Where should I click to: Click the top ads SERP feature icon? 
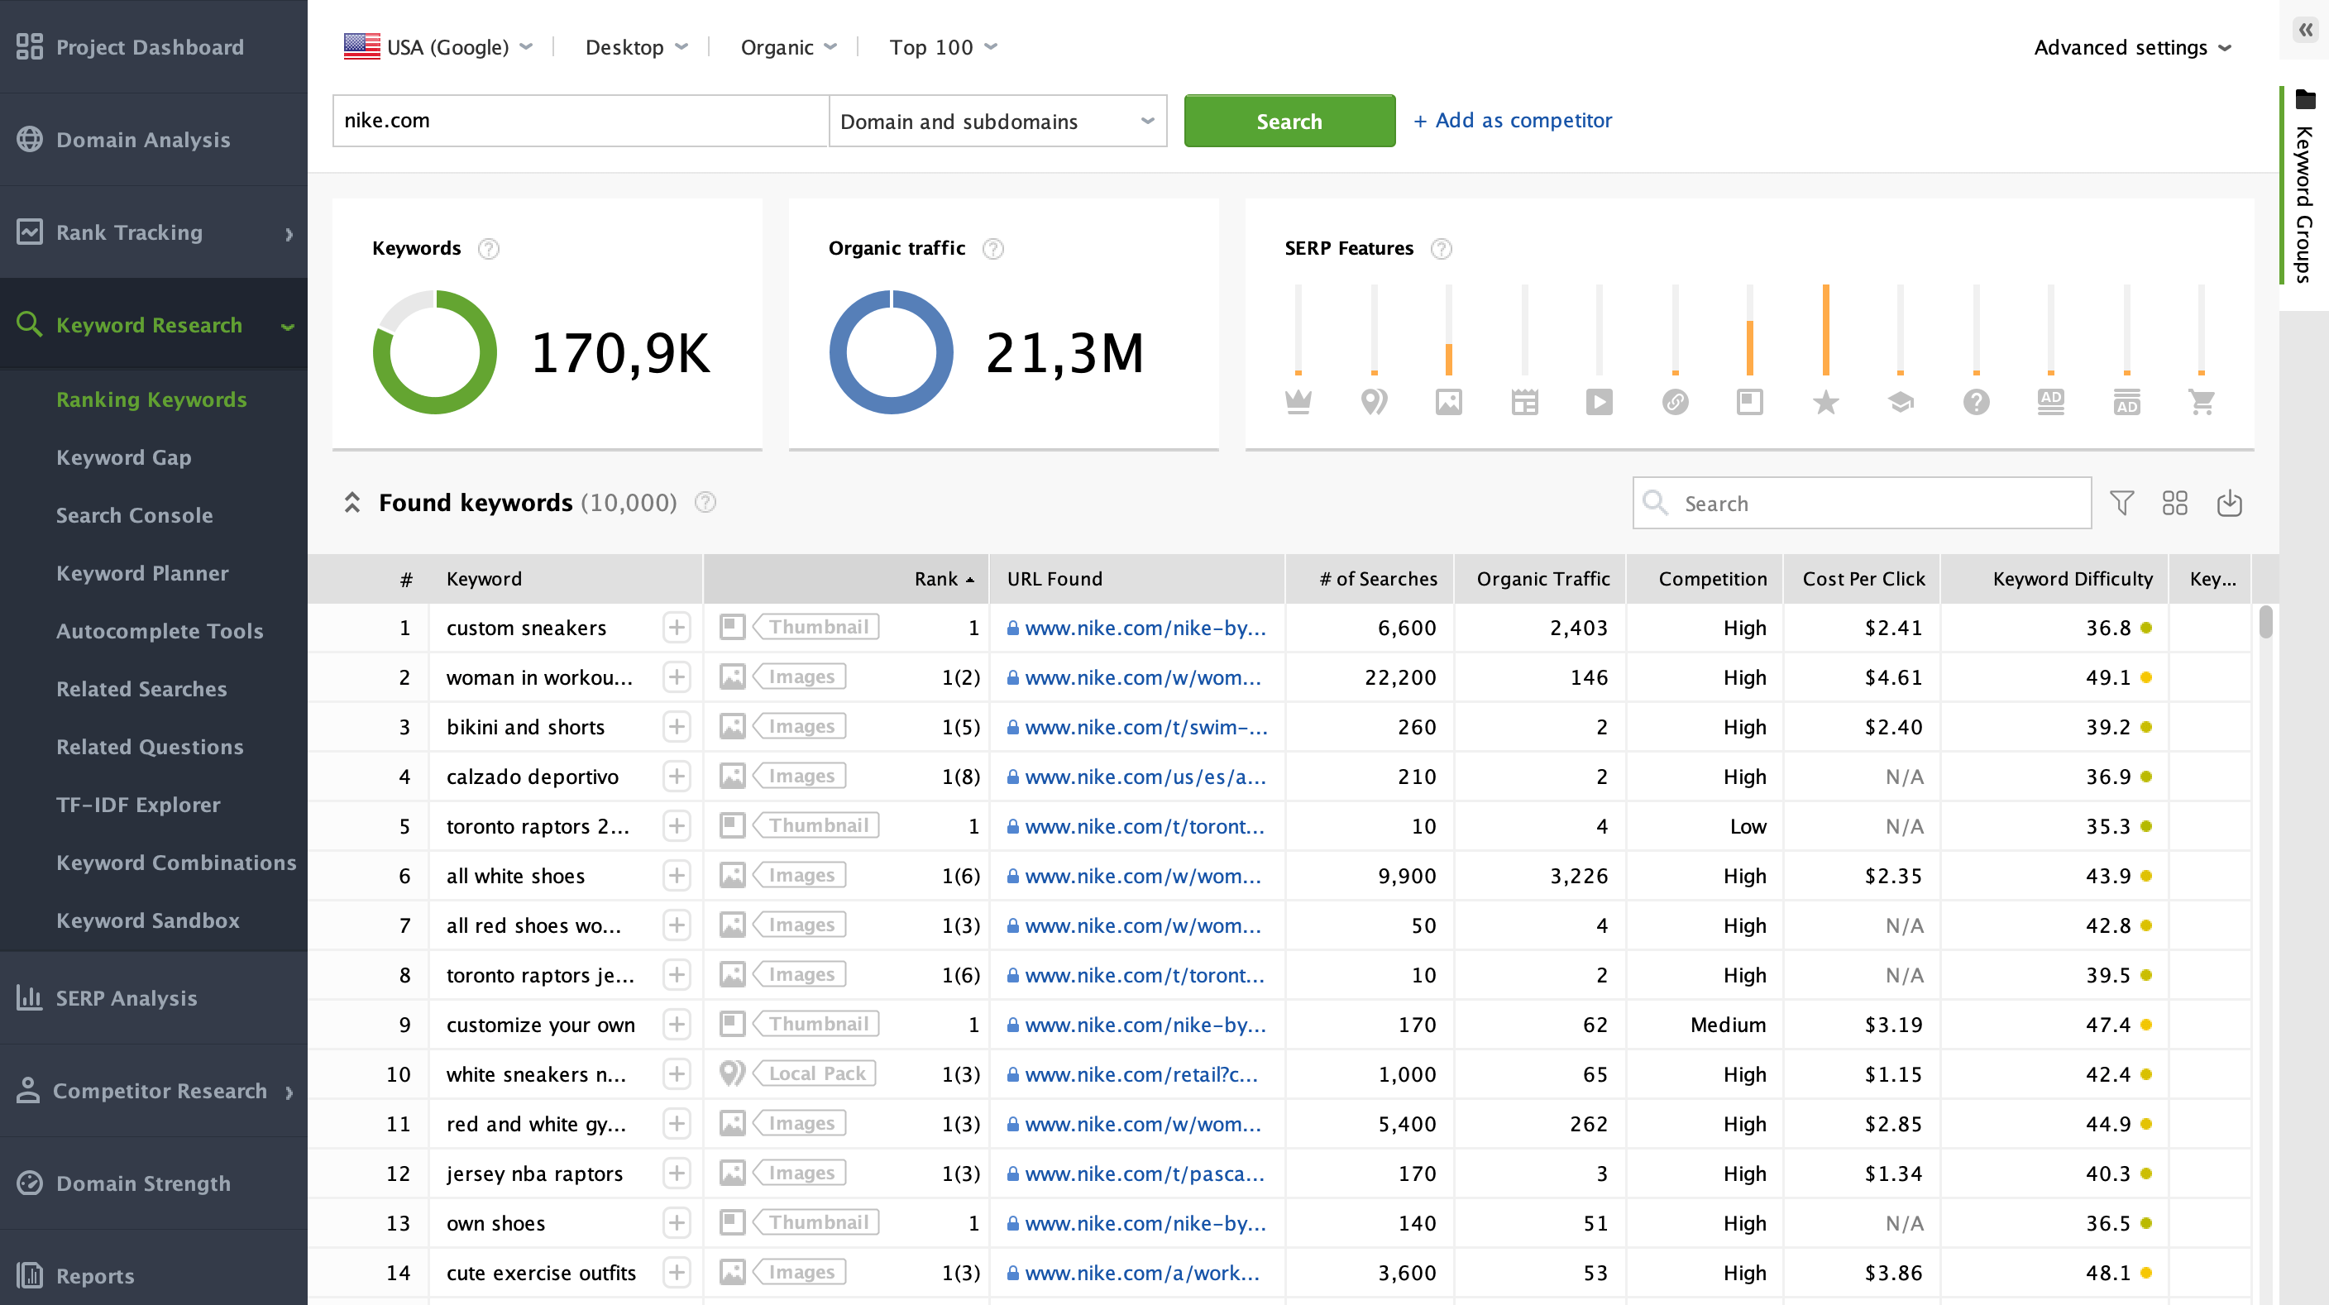(x=2051, y=401)
